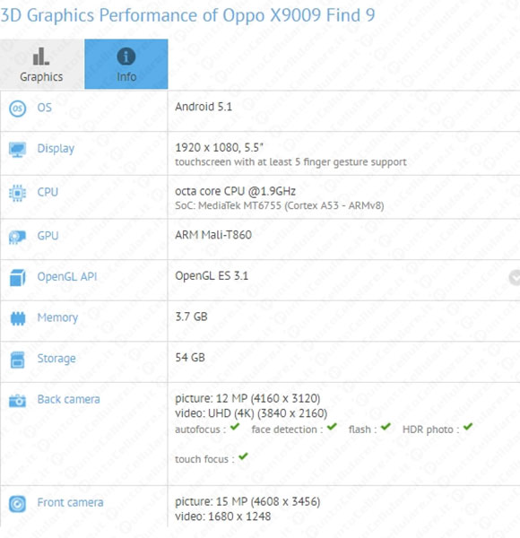Click the Back camera label
The image size is (520, 538).
tap(69, 399)
